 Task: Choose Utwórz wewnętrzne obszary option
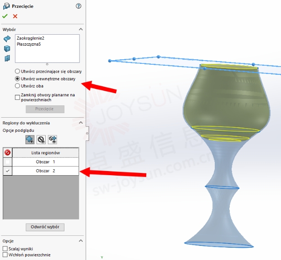coord(17,79)
